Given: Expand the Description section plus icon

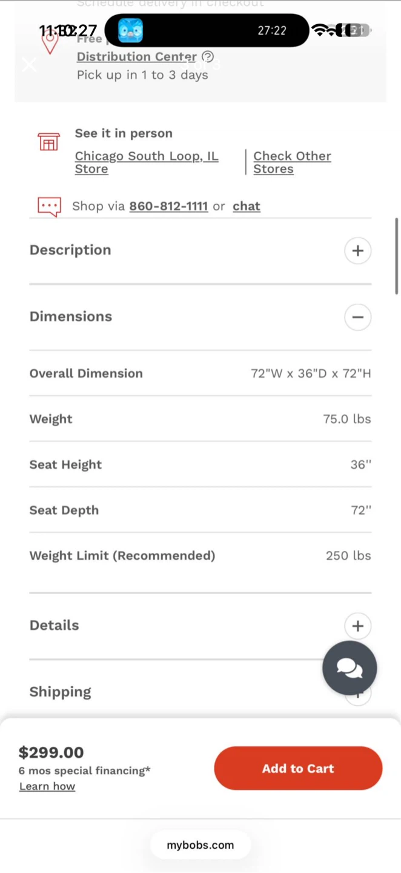Looking at the screenshot, I should tap(357, 250).
